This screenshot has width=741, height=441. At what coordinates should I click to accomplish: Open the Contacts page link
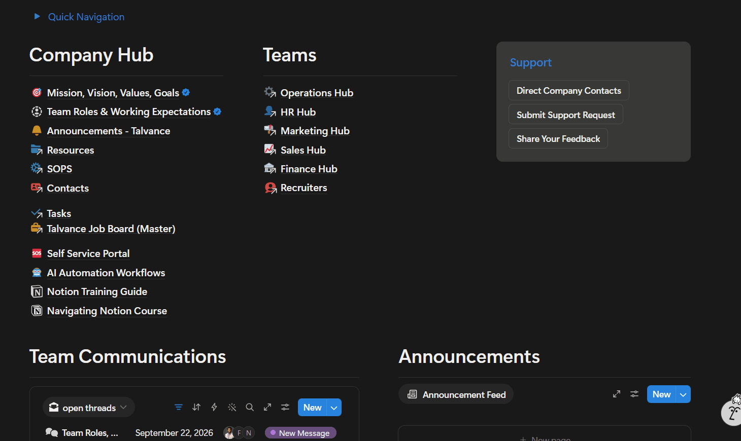pyautogui.click(x=68, y=188)
